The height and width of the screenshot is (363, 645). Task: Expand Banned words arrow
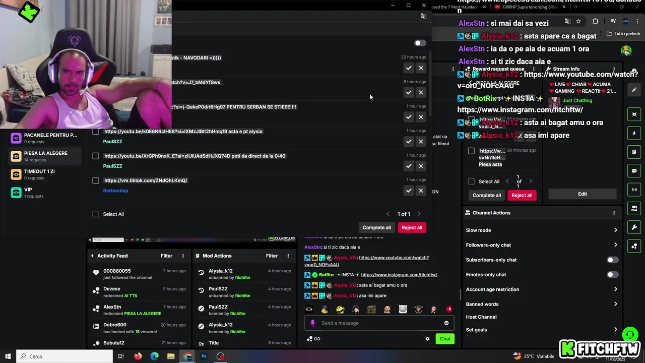pos(615,304)
